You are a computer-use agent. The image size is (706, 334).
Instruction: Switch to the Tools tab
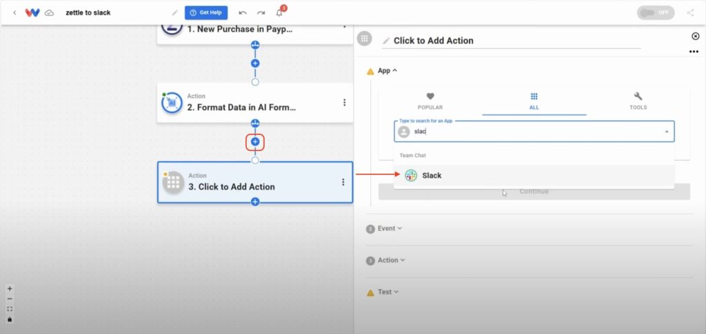(x=638, y=102)
